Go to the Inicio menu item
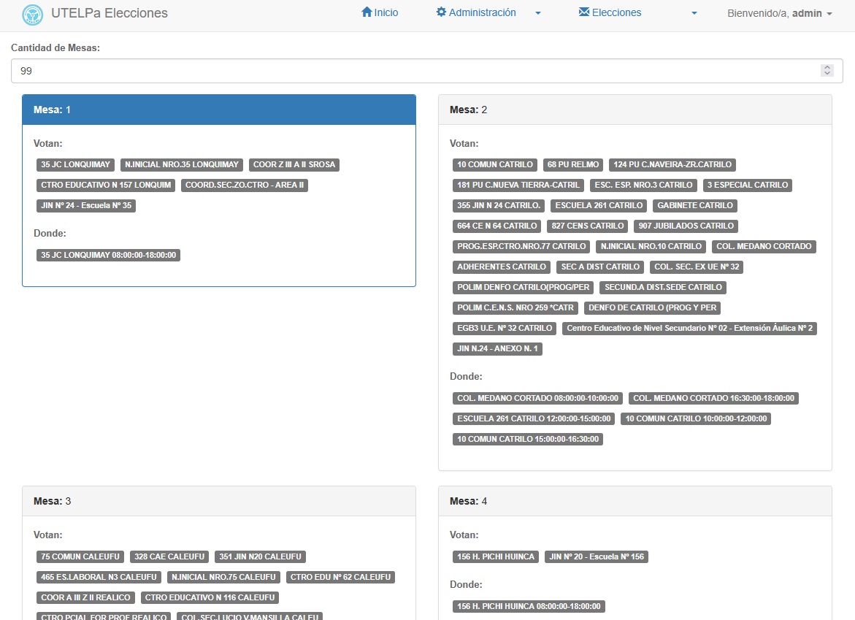The image size is (855, 620). 386,12
